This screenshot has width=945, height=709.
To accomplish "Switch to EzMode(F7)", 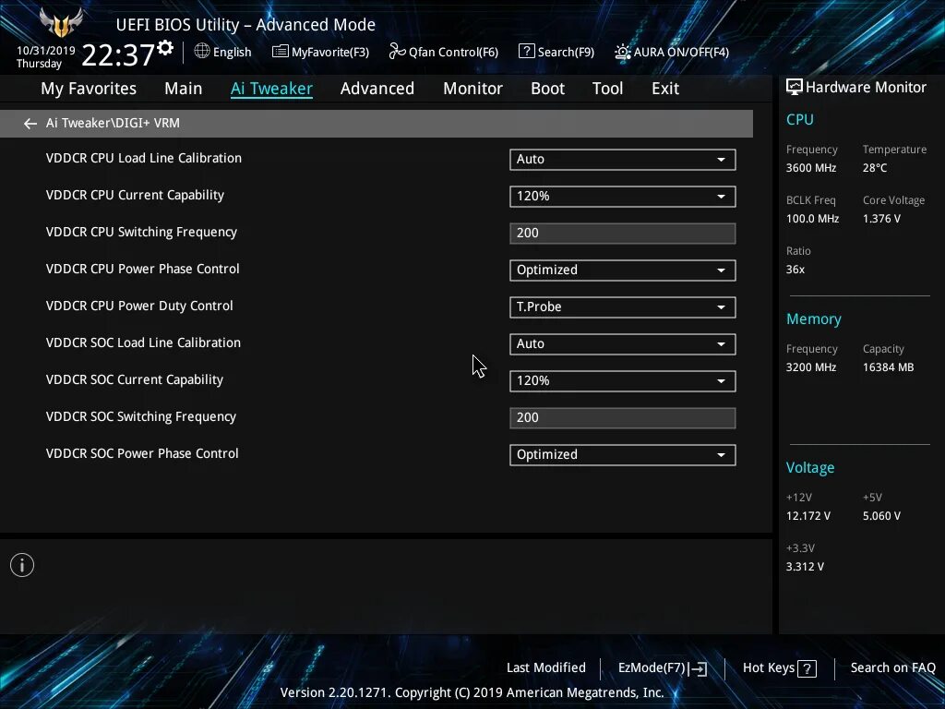I will pyautogui.click(x=661, y=667).
